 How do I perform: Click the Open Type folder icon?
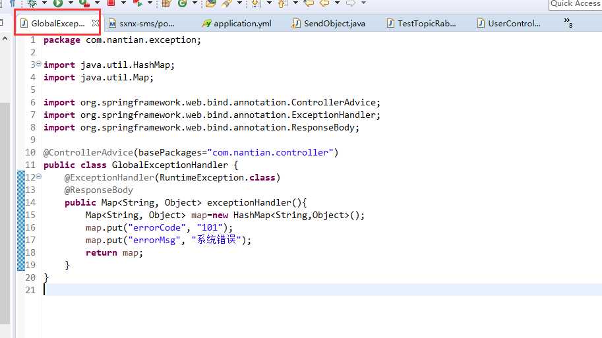coord(211,3)
